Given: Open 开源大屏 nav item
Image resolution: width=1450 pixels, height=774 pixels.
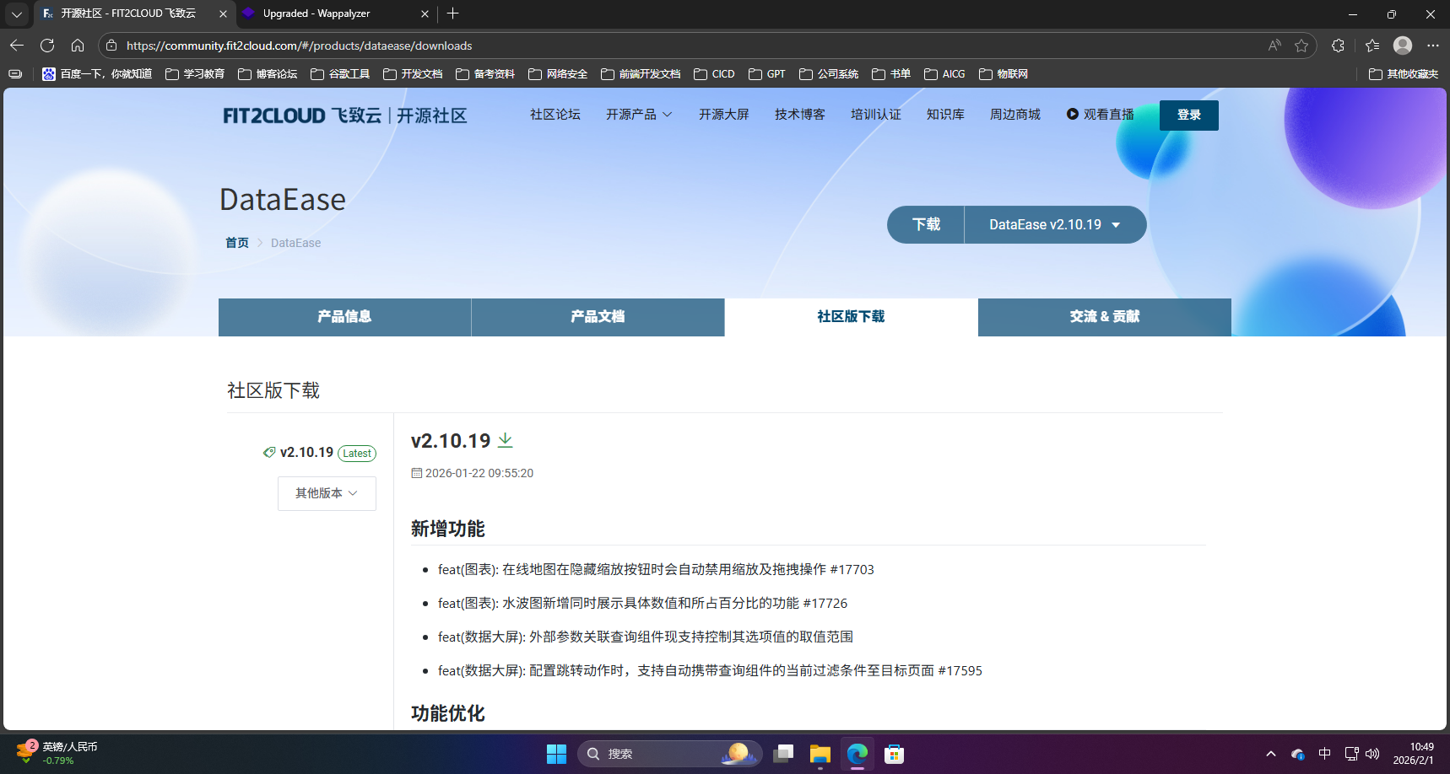Looking at the screenshot, I should coord(724,115).
